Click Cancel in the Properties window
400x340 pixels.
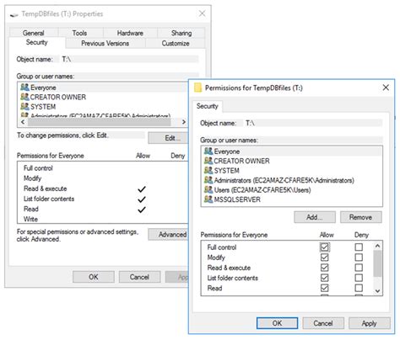pyautogui.click(x=139, y=277)
